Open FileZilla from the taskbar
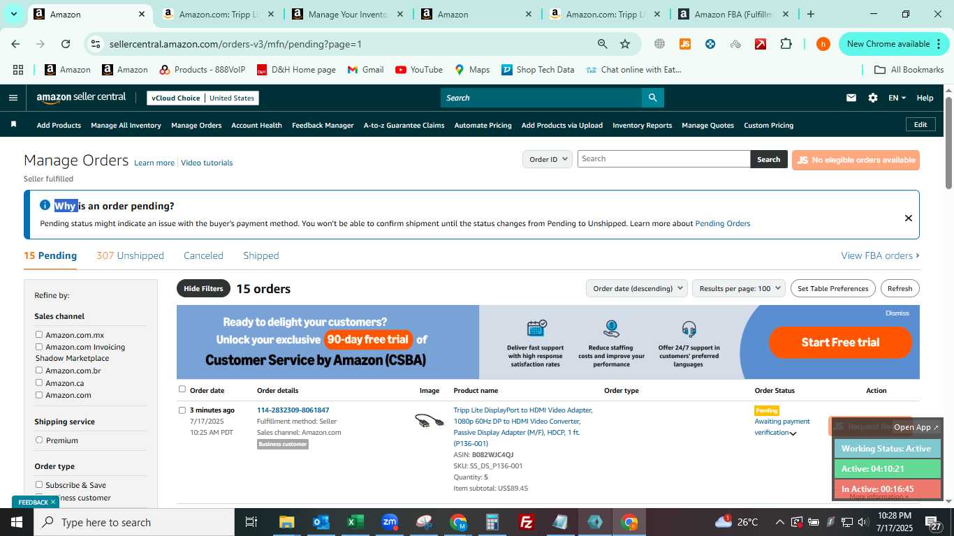The width and height of the screenshot is (954, 536). [527, 522]
